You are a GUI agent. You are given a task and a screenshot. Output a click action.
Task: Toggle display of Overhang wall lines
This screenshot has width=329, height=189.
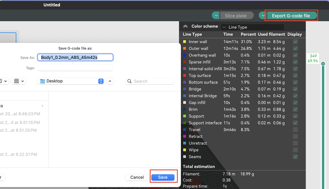tap(295, 55)
